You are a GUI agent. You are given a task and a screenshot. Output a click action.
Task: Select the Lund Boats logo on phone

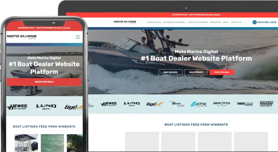[46, 107]
